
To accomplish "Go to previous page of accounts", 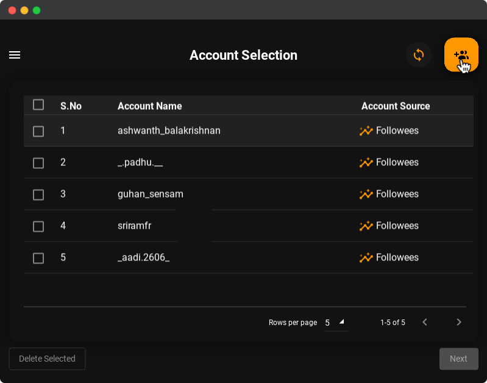I will tap(425, 322).
